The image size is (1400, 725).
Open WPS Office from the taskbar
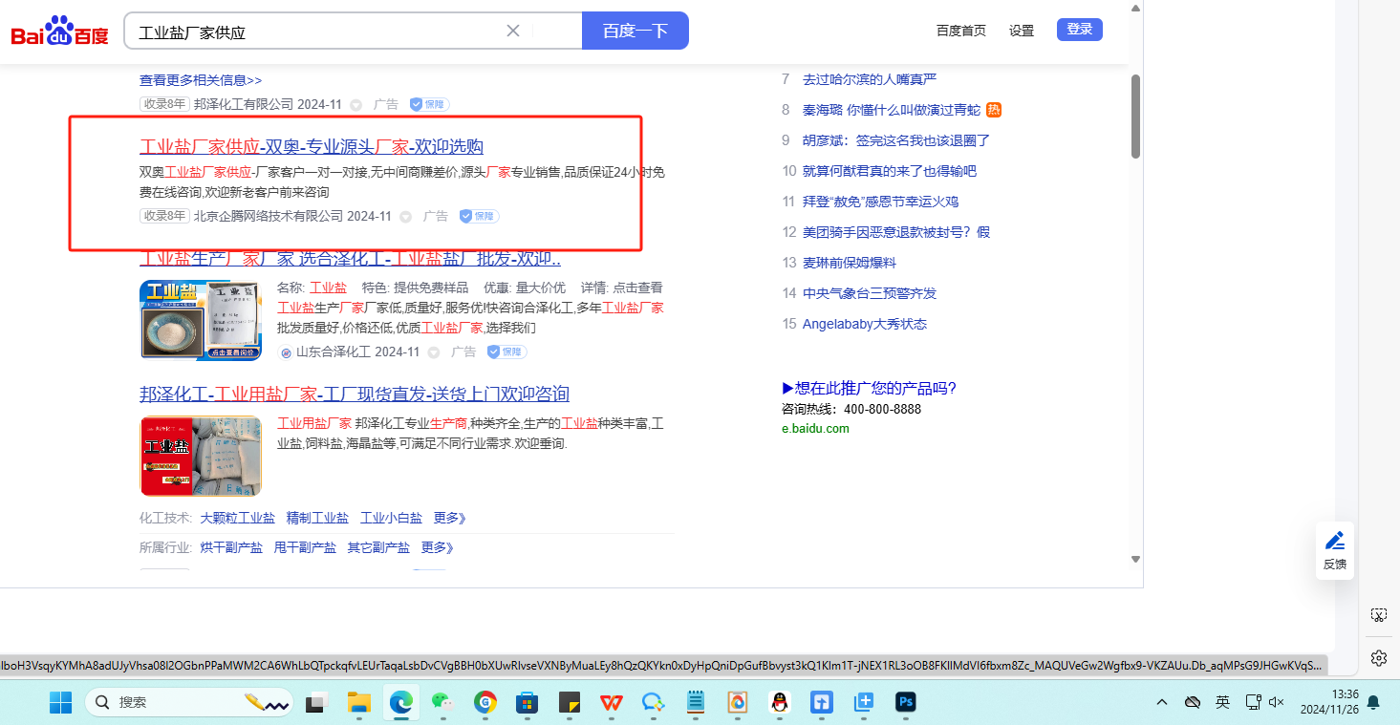612,703
